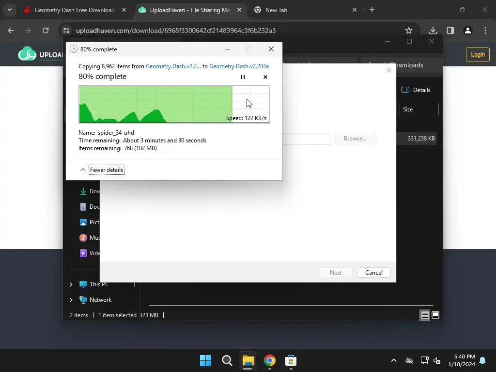The image size is (496, 372).
Task: Select the 331,238 KB file row
Action: coord(418,139)
